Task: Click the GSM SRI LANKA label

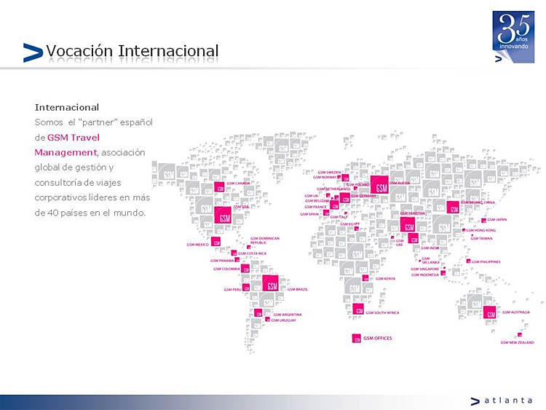Action: 430,260
